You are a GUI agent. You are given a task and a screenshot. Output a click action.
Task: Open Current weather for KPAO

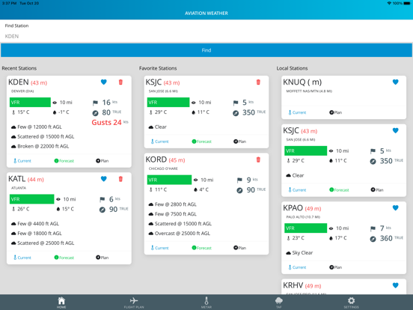coord(297,267)
